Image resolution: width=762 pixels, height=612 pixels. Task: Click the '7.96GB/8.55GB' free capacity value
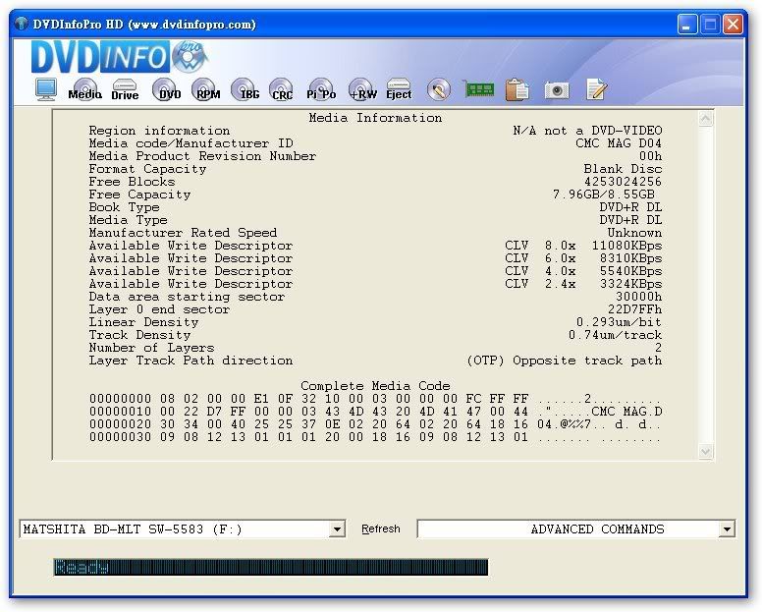[604, 195]
